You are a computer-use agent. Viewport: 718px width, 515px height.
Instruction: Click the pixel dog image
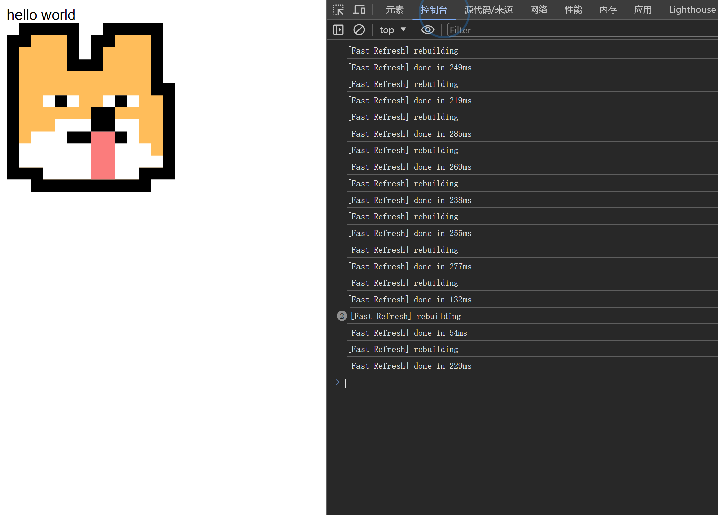(91, 107)
